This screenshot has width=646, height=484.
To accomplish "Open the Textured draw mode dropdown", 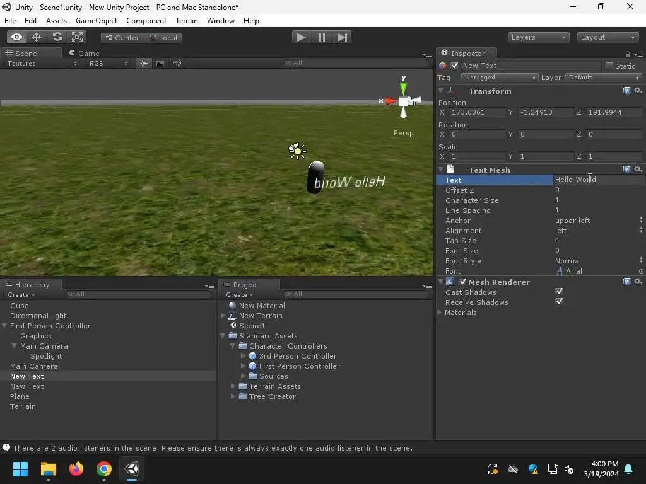I will [42, 64].
